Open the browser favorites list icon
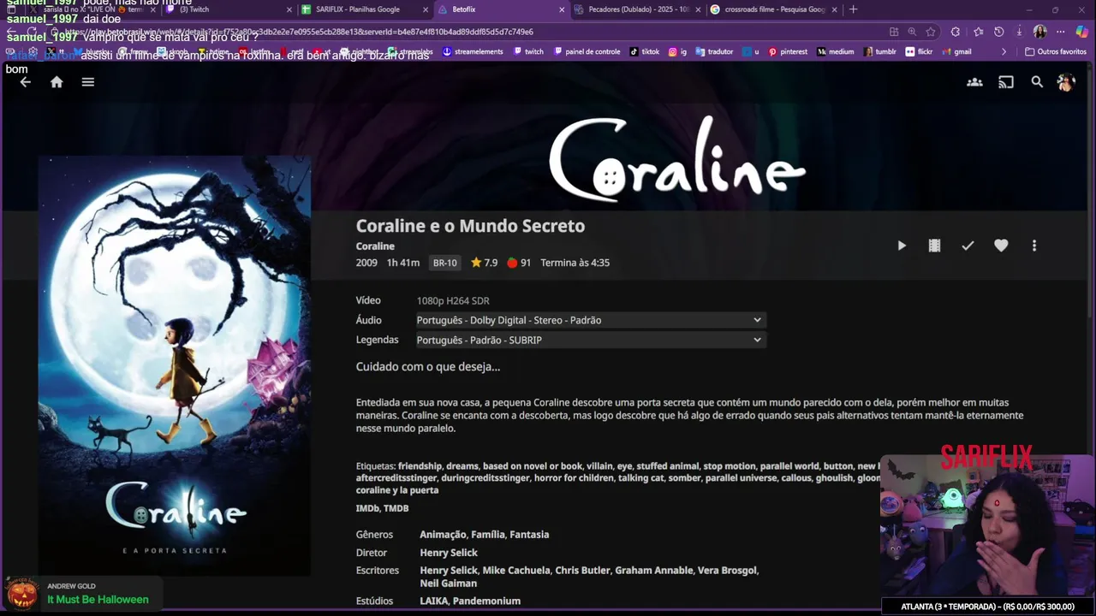Image resolution: width=1096 pixels, height=616 pixels. pos(978,32)
